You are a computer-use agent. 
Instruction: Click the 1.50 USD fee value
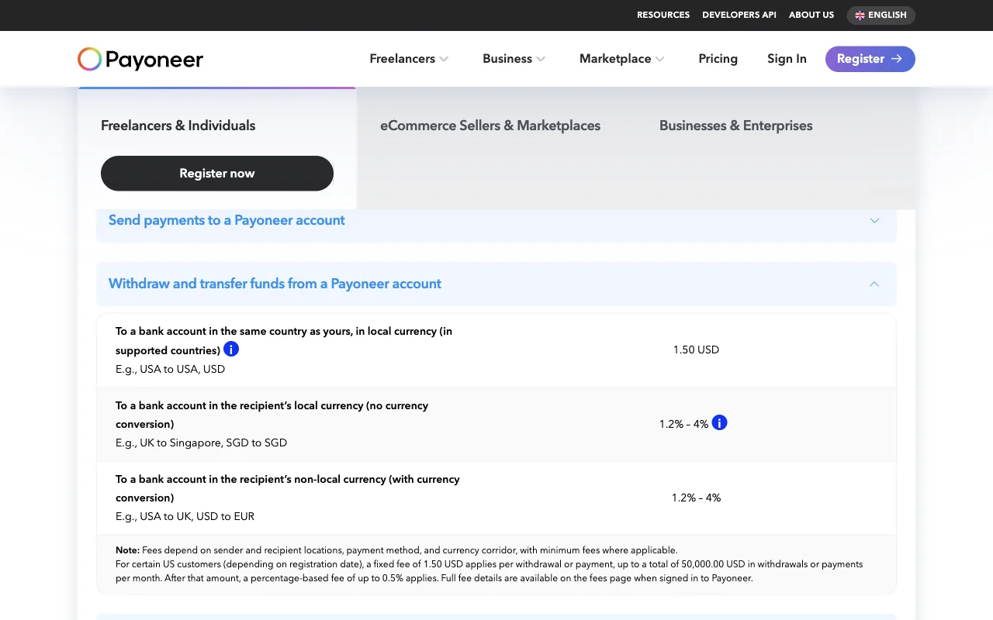696,350
